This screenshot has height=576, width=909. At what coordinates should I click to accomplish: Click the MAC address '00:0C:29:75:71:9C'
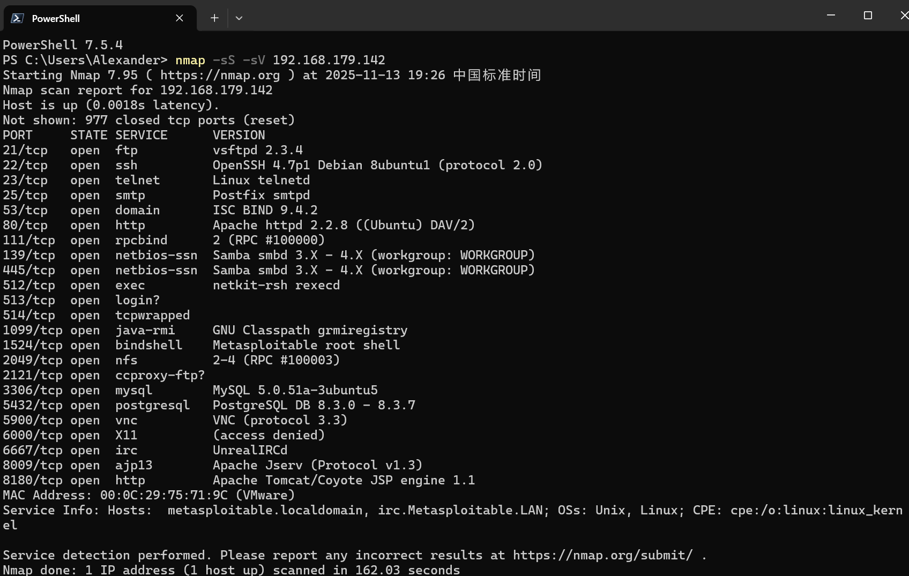[x=164, y=495]
